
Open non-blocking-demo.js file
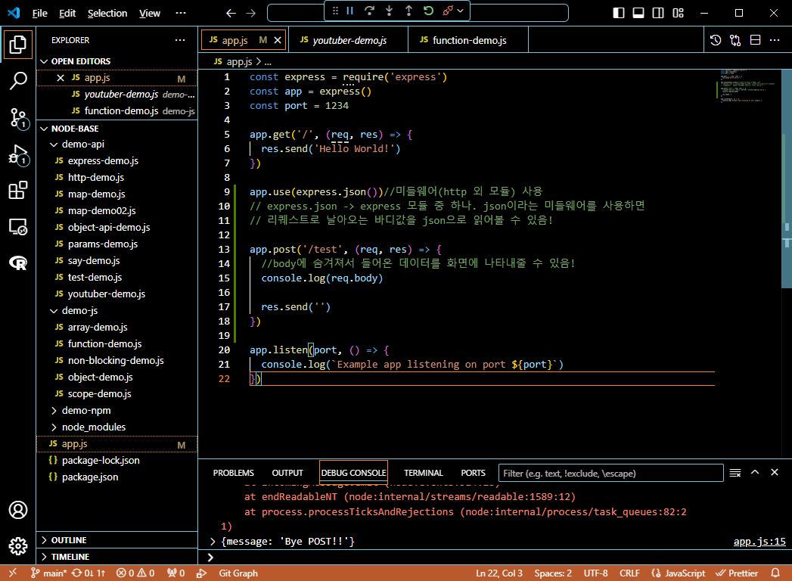[117, 360]
